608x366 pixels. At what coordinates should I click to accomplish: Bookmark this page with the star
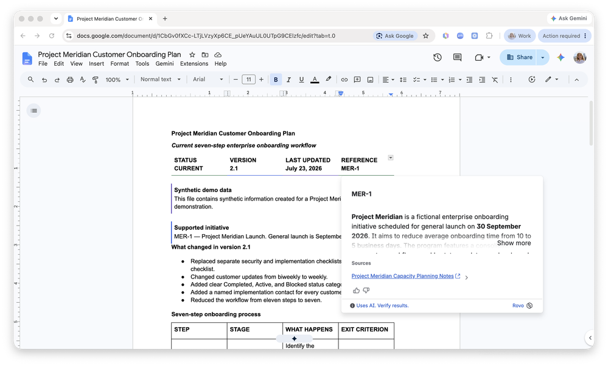point(426,36)
